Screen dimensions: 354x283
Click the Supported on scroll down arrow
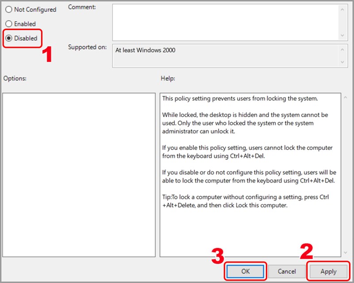(342, 62)
